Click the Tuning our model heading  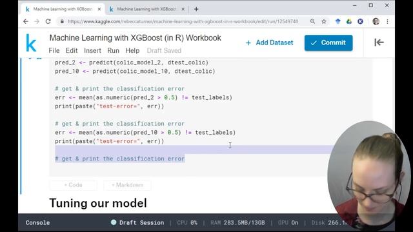click(98, 204)
